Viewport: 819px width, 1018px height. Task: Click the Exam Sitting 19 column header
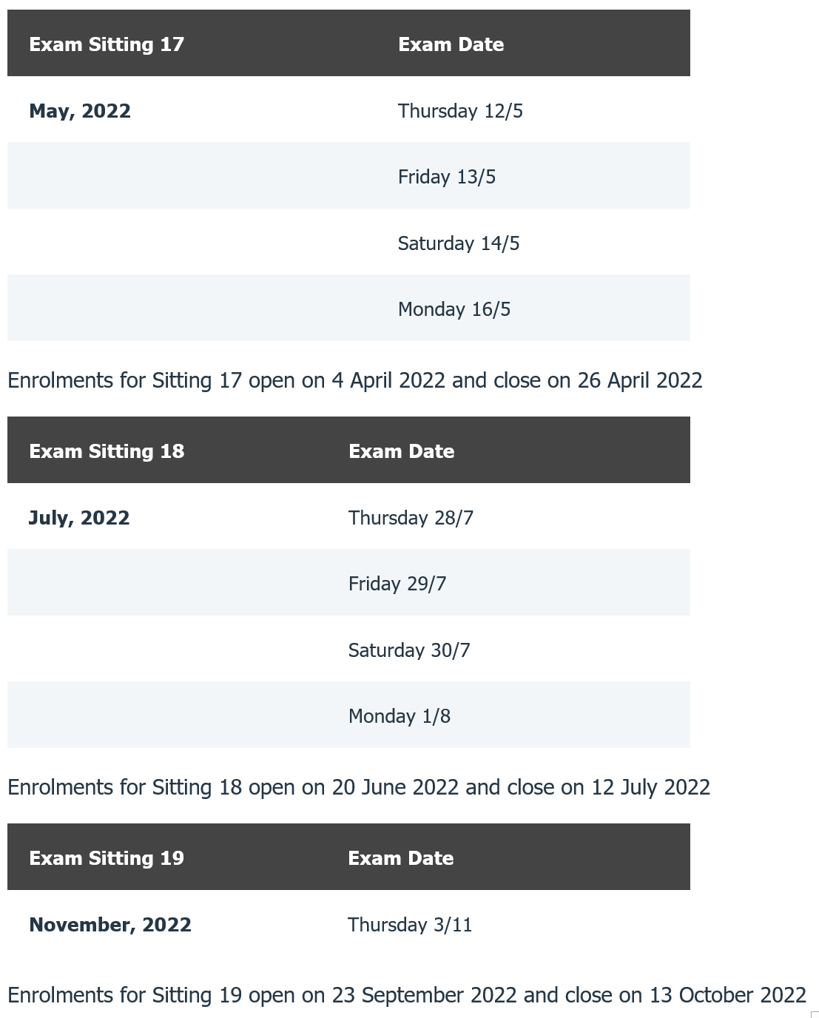(x=107, y=858)
